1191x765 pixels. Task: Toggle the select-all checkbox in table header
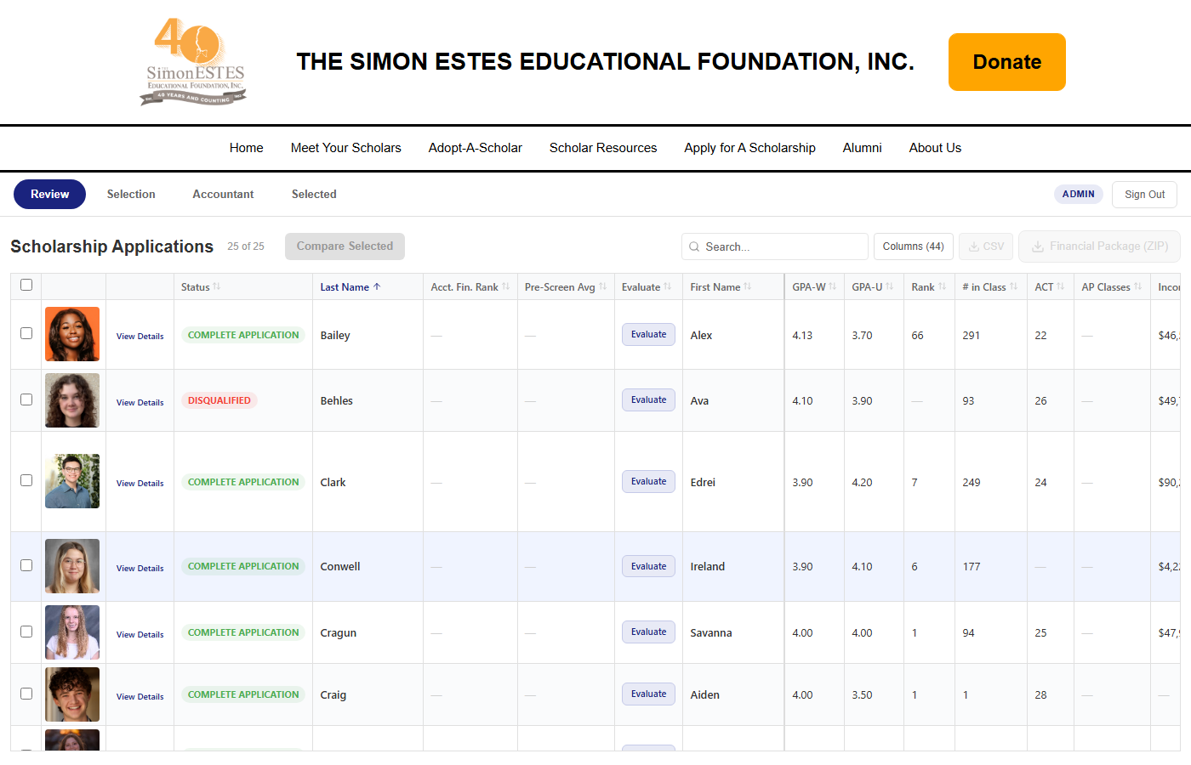26,285
